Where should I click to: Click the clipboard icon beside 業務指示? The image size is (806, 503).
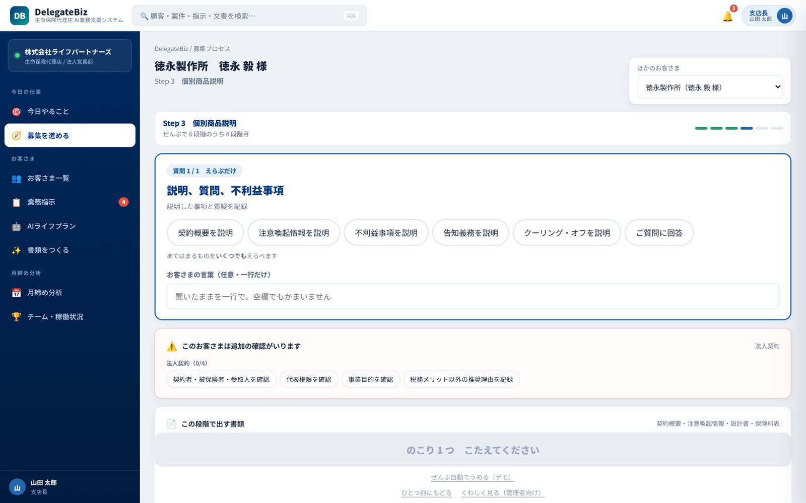[x=17, y=202]
